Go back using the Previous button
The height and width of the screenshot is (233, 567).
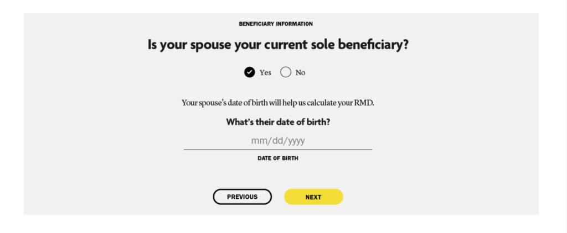pos(242,197)
